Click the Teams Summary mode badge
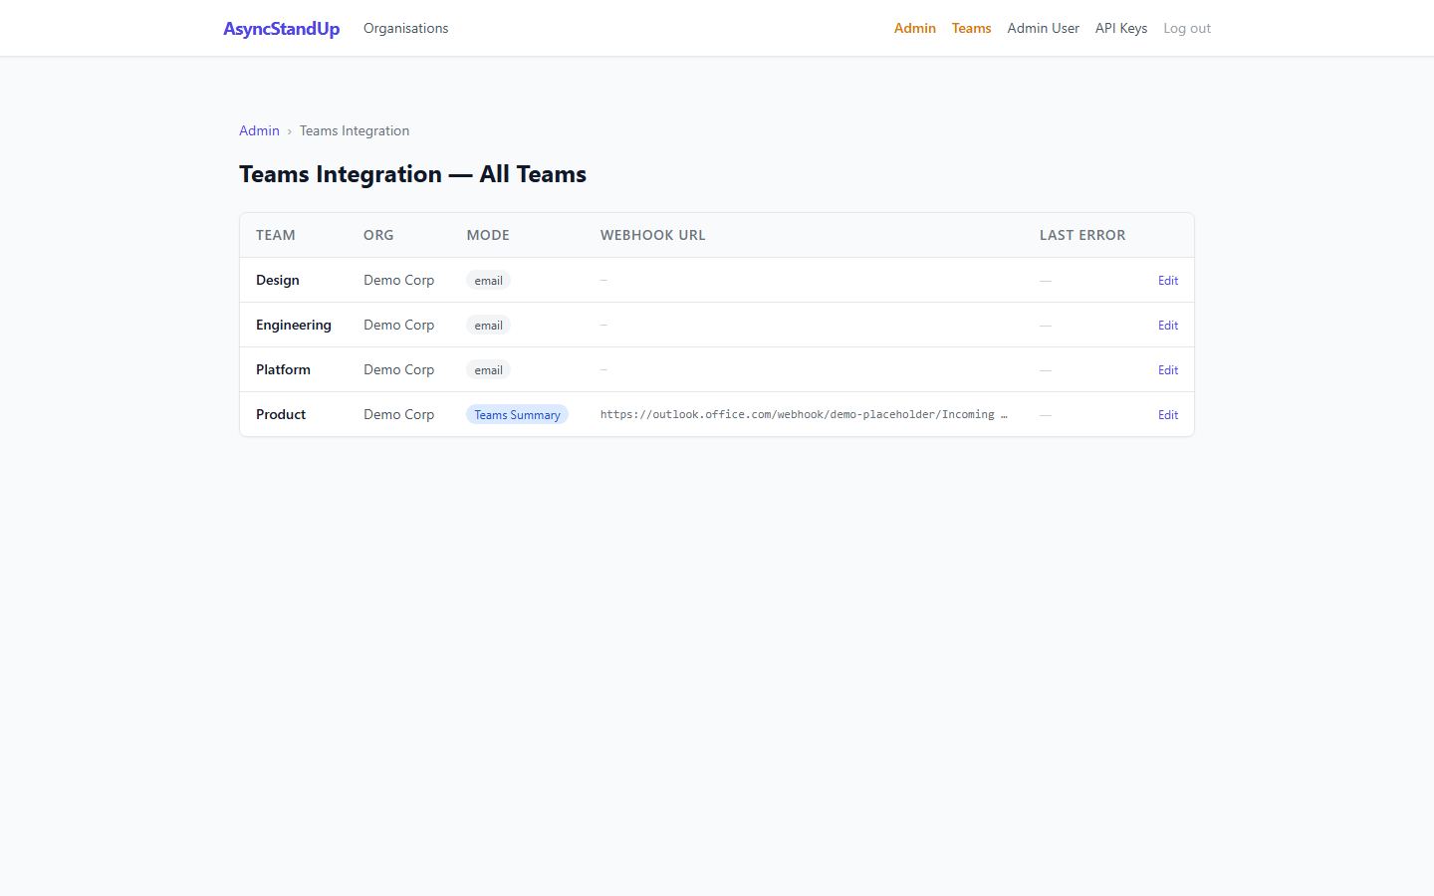The width and height of the screenshot is (1434, 896). pyautogui.click(x=517, y=415)
